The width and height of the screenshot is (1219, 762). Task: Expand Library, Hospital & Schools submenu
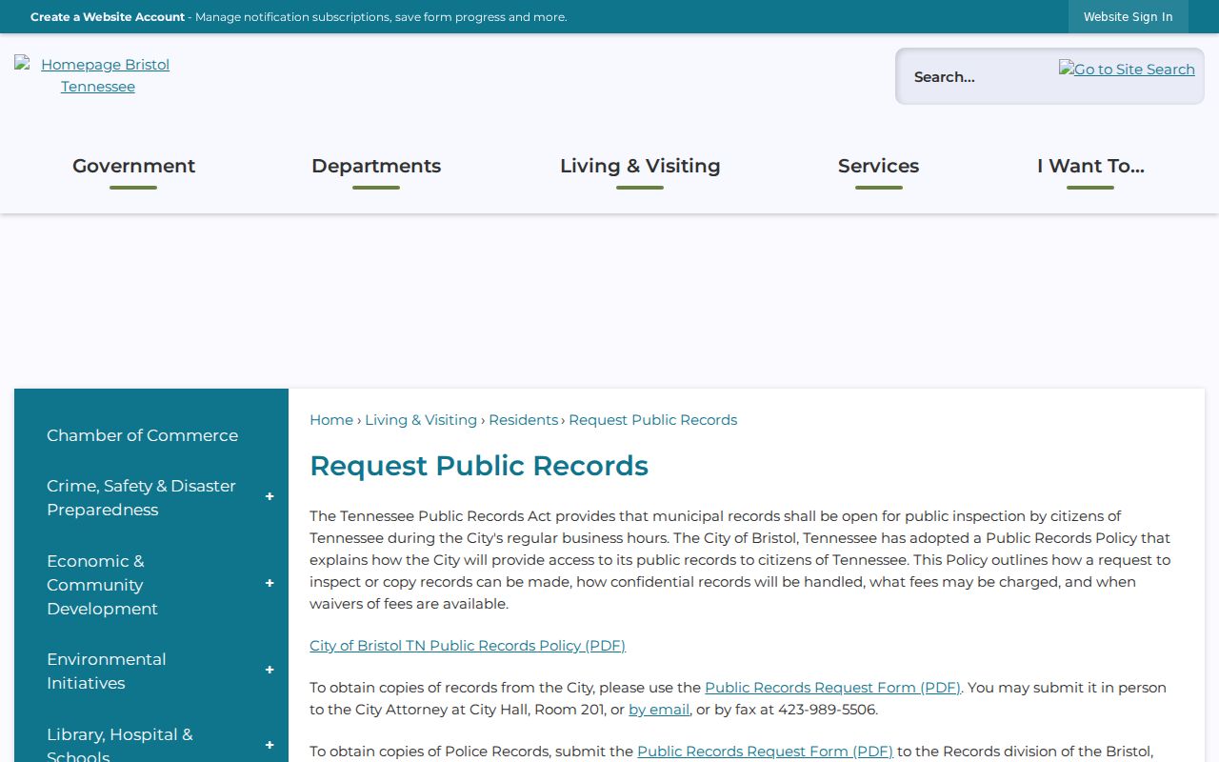point(270,746)
